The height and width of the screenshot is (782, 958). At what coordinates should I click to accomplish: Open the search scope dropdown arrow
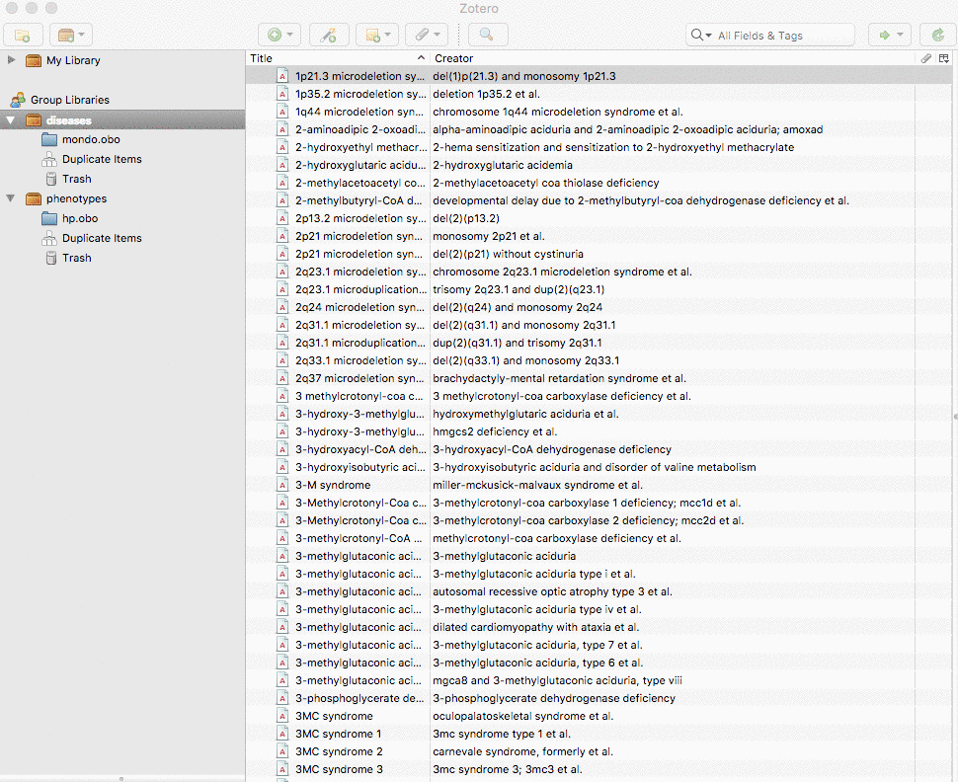[710, 35]
